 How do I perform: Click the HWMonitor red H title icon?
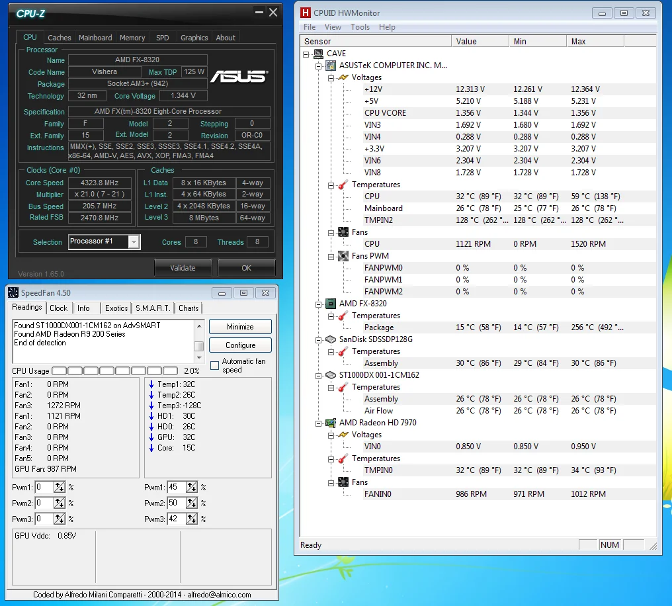pos(305,13)
